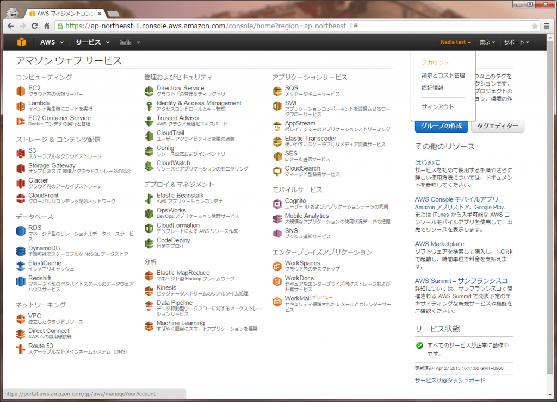Close the AWS console browser tab
Viewport: 557px width, 402px height.
[100, 14]
